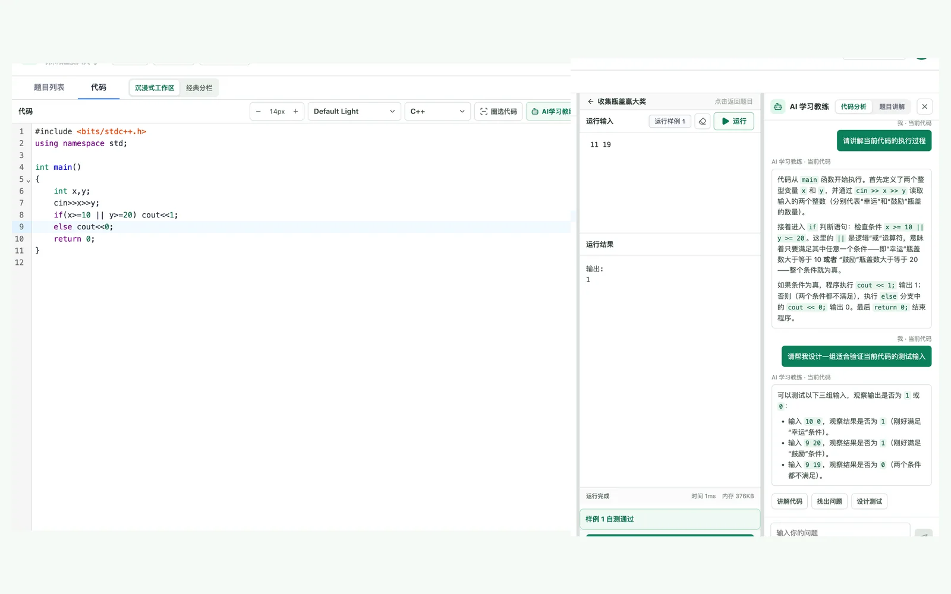Click the if(x>=10 || y>=20) code line
The height and width of the screenshot is (594, 951).
[116, 215]
